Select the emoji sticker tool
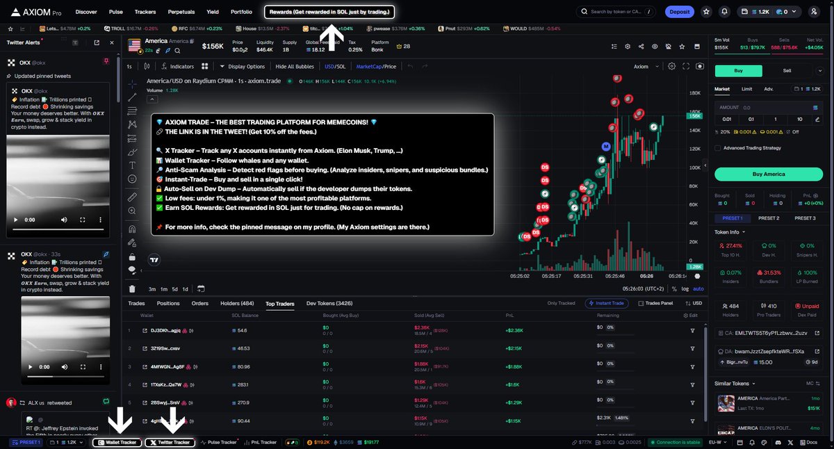 click(132, 179)
